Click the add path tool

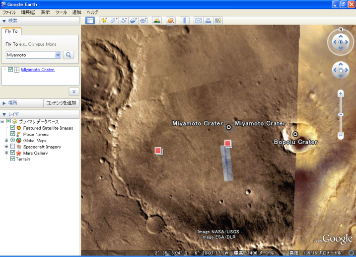click(x=124, y=20)
